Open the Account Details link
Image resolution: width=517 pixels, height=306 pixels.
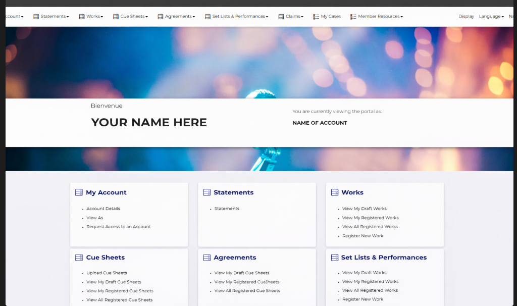pyautogui.click(x=103, y=209)
